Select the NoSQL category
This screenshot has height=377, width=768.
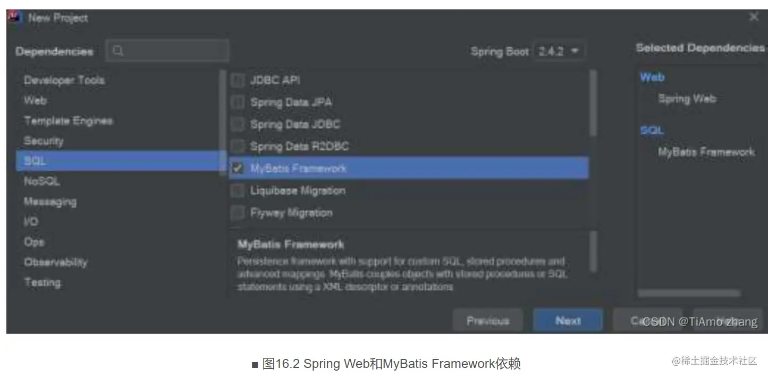pos(41,181)
